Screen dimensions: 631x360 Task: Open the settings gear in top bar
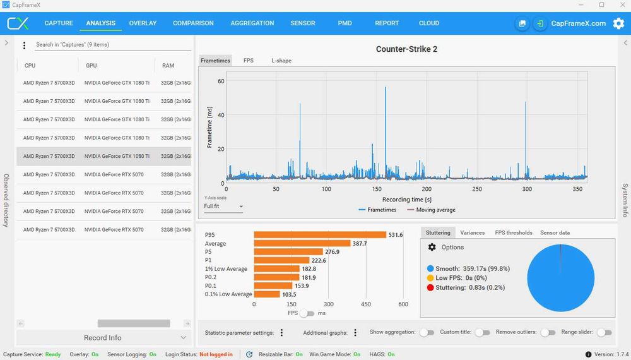(618, 23)
